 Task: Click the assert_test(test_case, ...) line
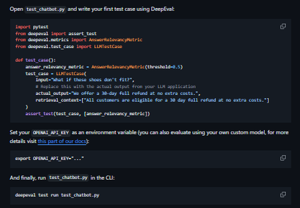coord(87,114)
